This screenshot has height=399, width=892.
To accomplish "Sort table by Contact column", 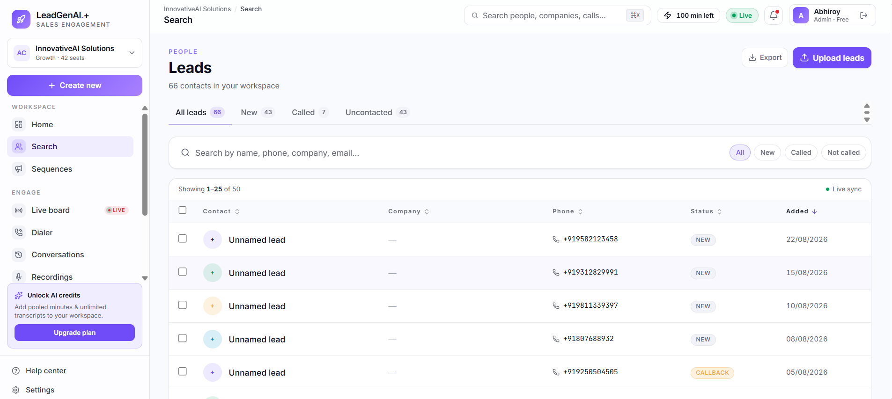I will [221, 211].
